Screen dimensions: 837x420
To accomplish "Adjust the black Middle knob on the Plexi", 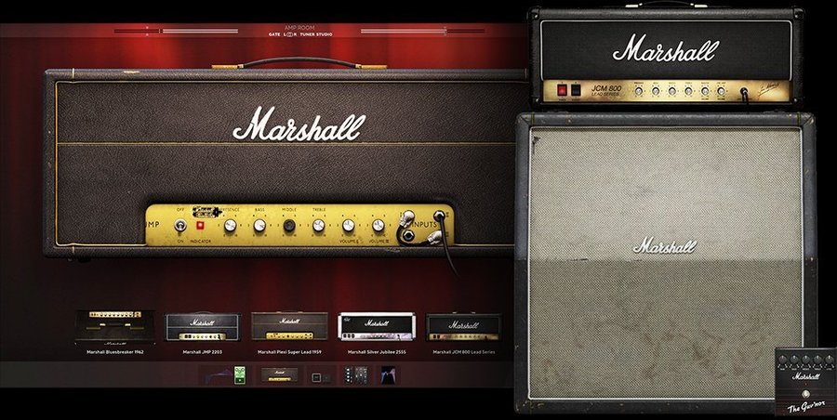I will pyautogui.click(x=289, y=225).
